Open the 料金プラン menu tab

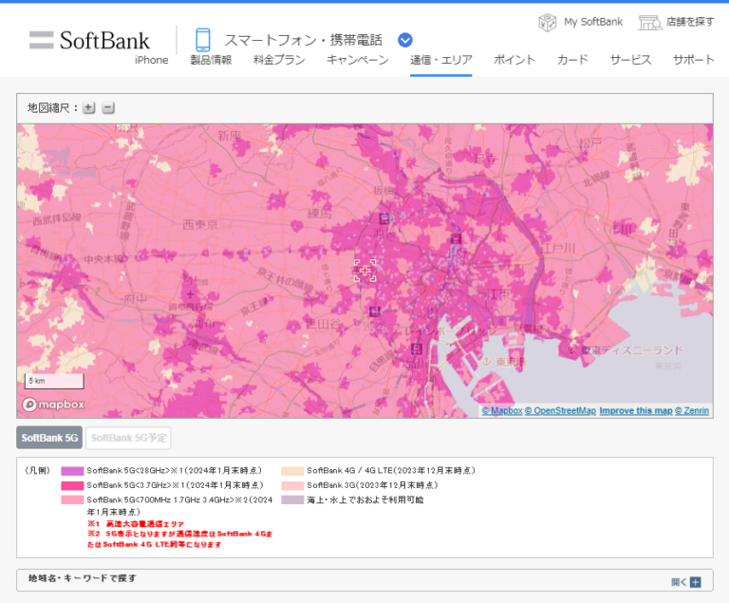[x=279, y=60]
